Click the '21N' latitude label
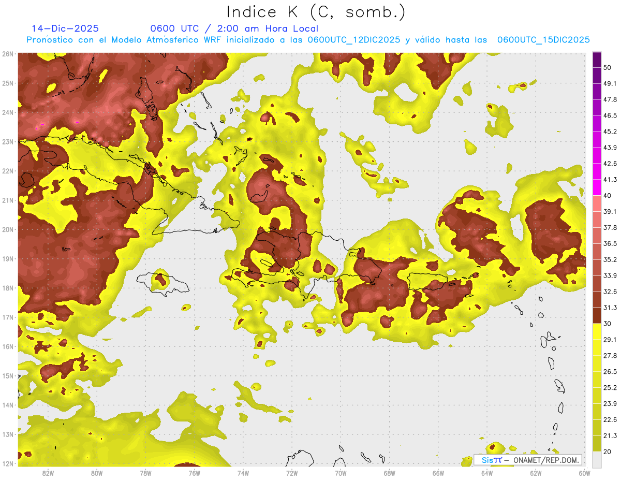This screenshot has height=480, width=621. (x=7, y=200)
